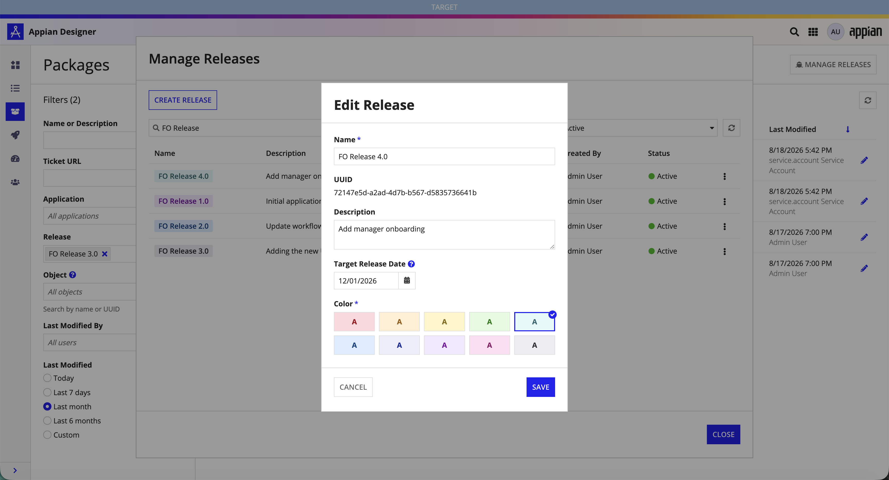Viewport: 889px width, 480px height.
Task: Select the Custom date range option
Action: point(47,435)
